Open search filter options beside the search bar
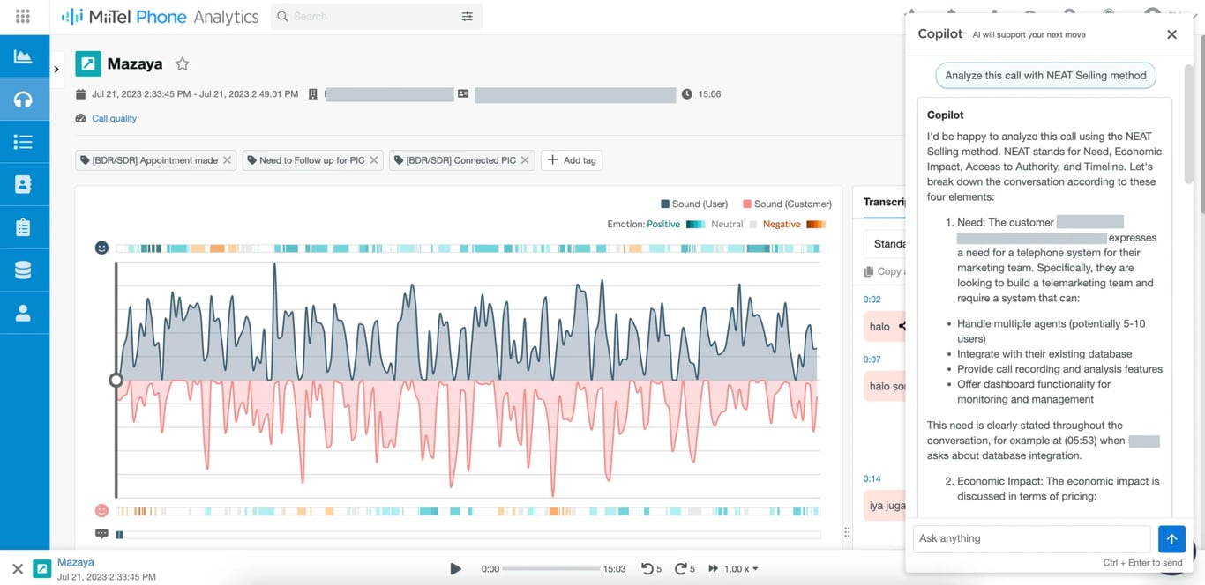Image resolution: width=1205 pixels, height=585 pixels. (468, 16)
